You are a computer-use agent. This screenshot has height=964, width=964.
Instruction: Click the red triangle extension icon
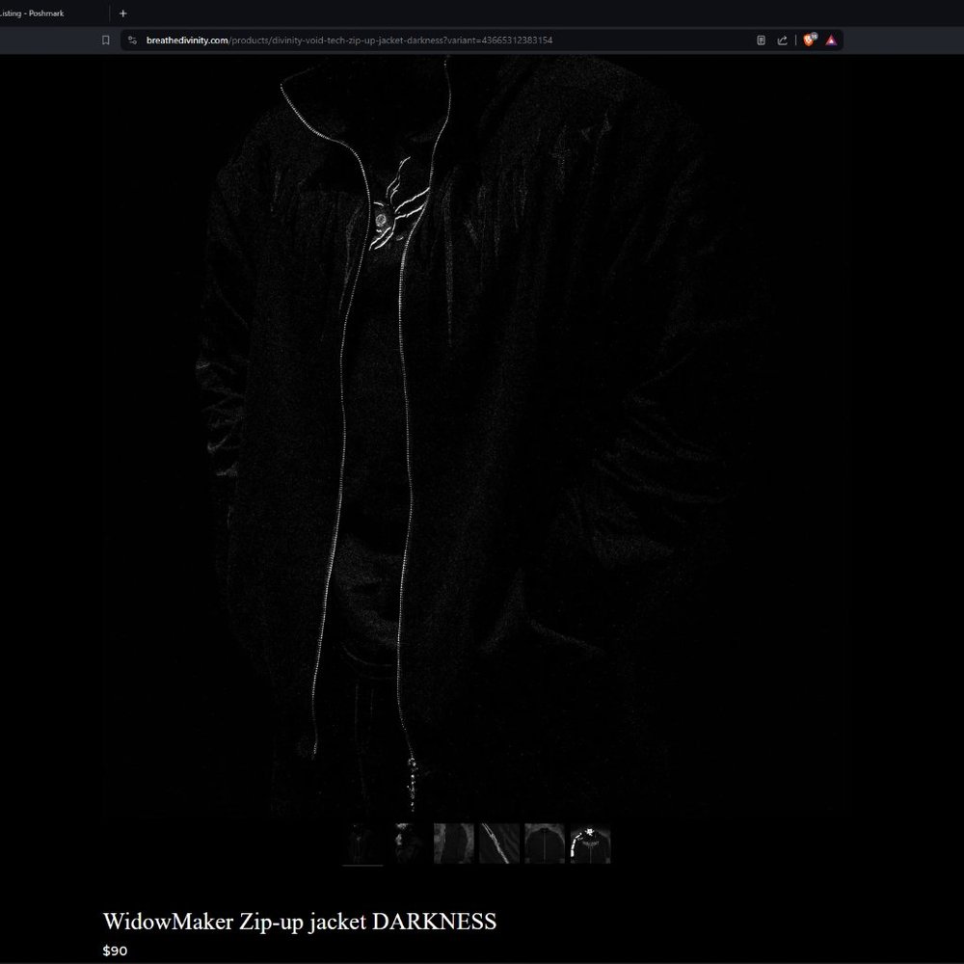(830, 40)
